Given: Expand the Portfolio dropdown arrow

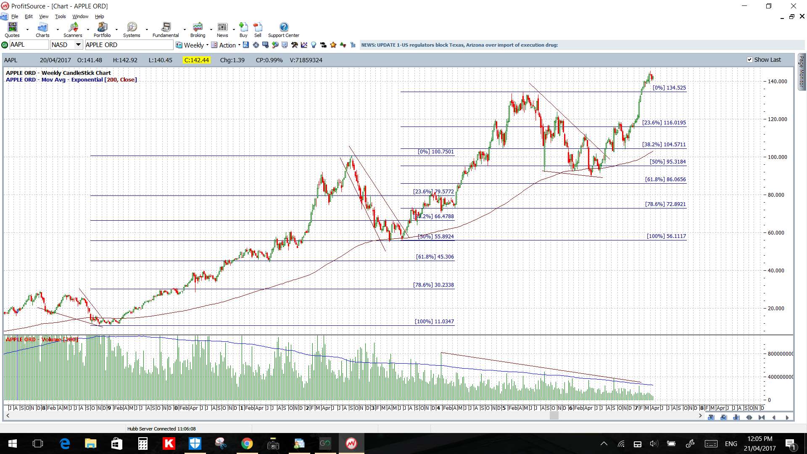Looking at the screenshot, I should 116,30.
